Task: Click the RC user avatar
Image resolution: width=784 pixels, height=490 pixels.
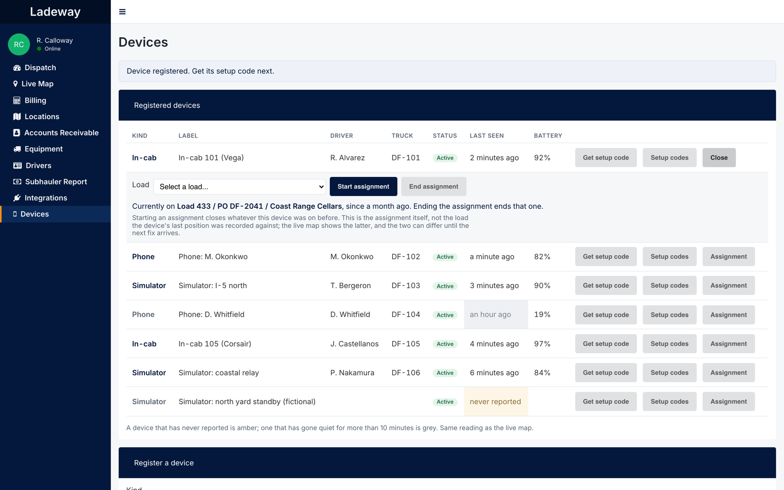Action: pyautogui.click(x=19, y=45)
